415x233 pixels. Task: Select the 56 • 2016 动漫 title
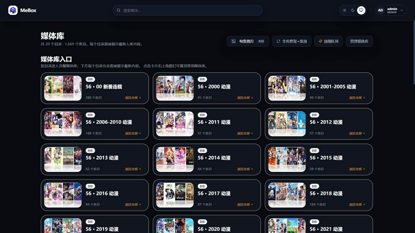(102, 193)
